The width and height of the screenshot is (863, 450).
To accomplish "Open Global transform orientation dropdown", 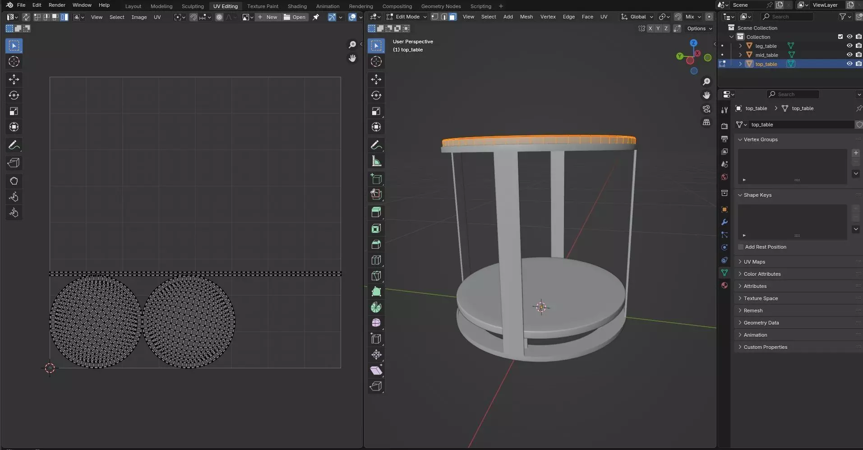I will coord(637,17).
